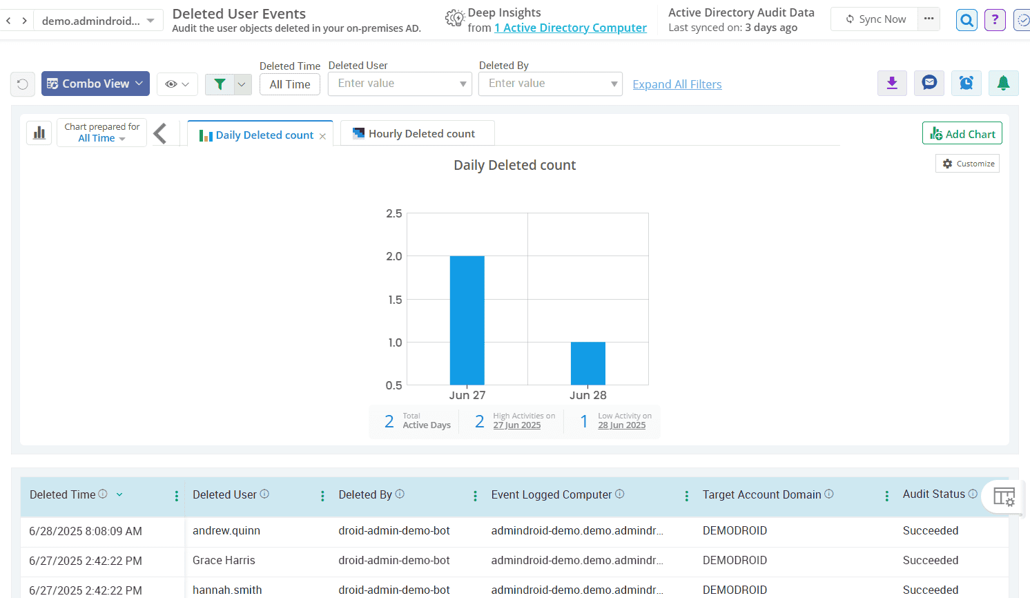Open the report download/export icon

(x=892, y=83)
